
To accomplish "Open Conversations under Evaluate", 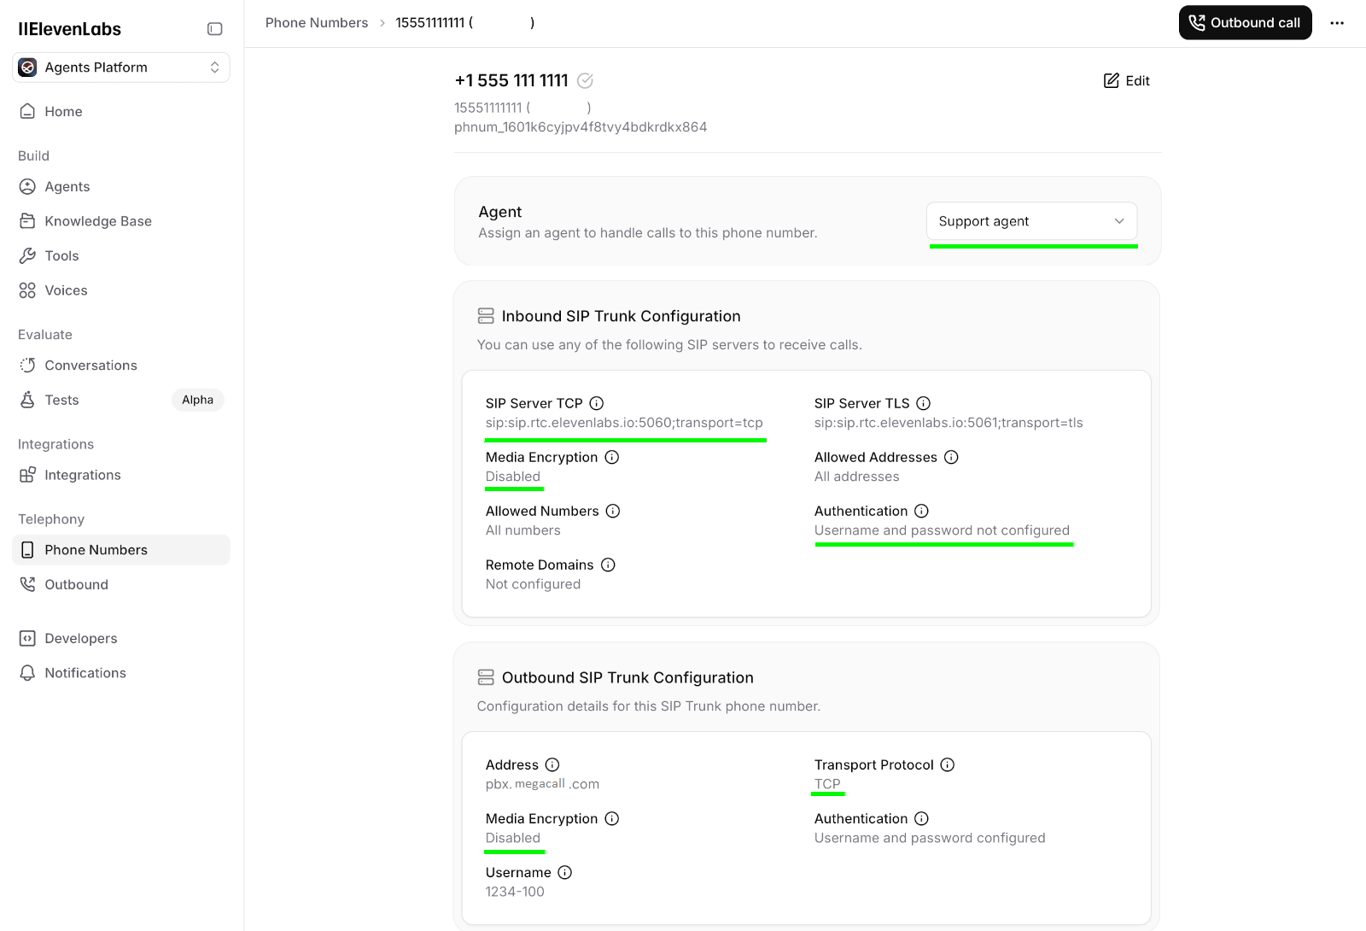I will 90,365.
